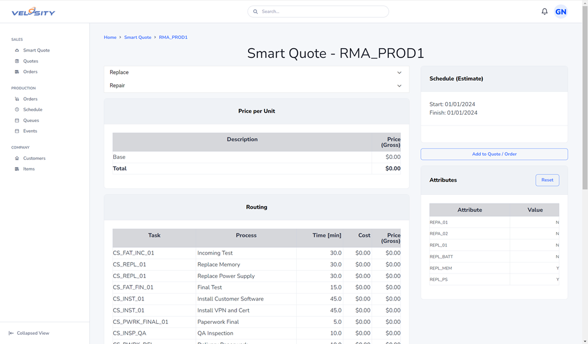Click the Schedule clock icon in sidebar

[x=17, y=110]
